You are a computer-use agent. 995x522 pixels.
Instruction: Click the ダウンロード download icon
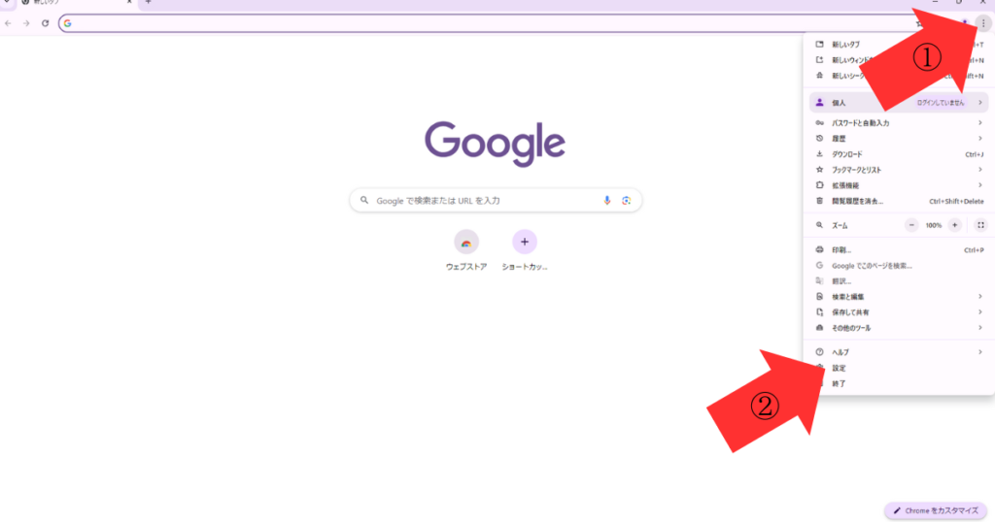click(819, 154)
